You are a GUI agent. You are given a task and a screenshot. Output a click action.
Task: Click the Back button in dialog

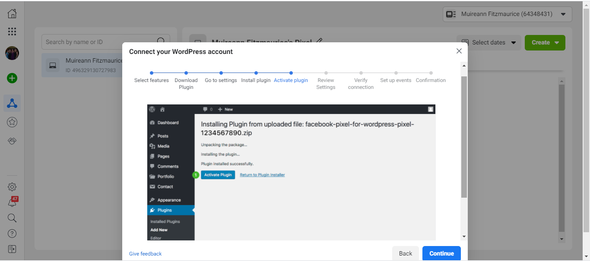tap(405, 253)
